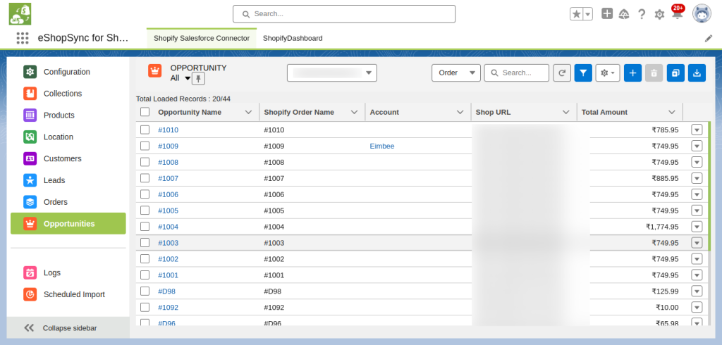The height and width of the screenshot is (345, 722).
Task: Open opportunity #1001 link
Action: (x=168, y=275)
